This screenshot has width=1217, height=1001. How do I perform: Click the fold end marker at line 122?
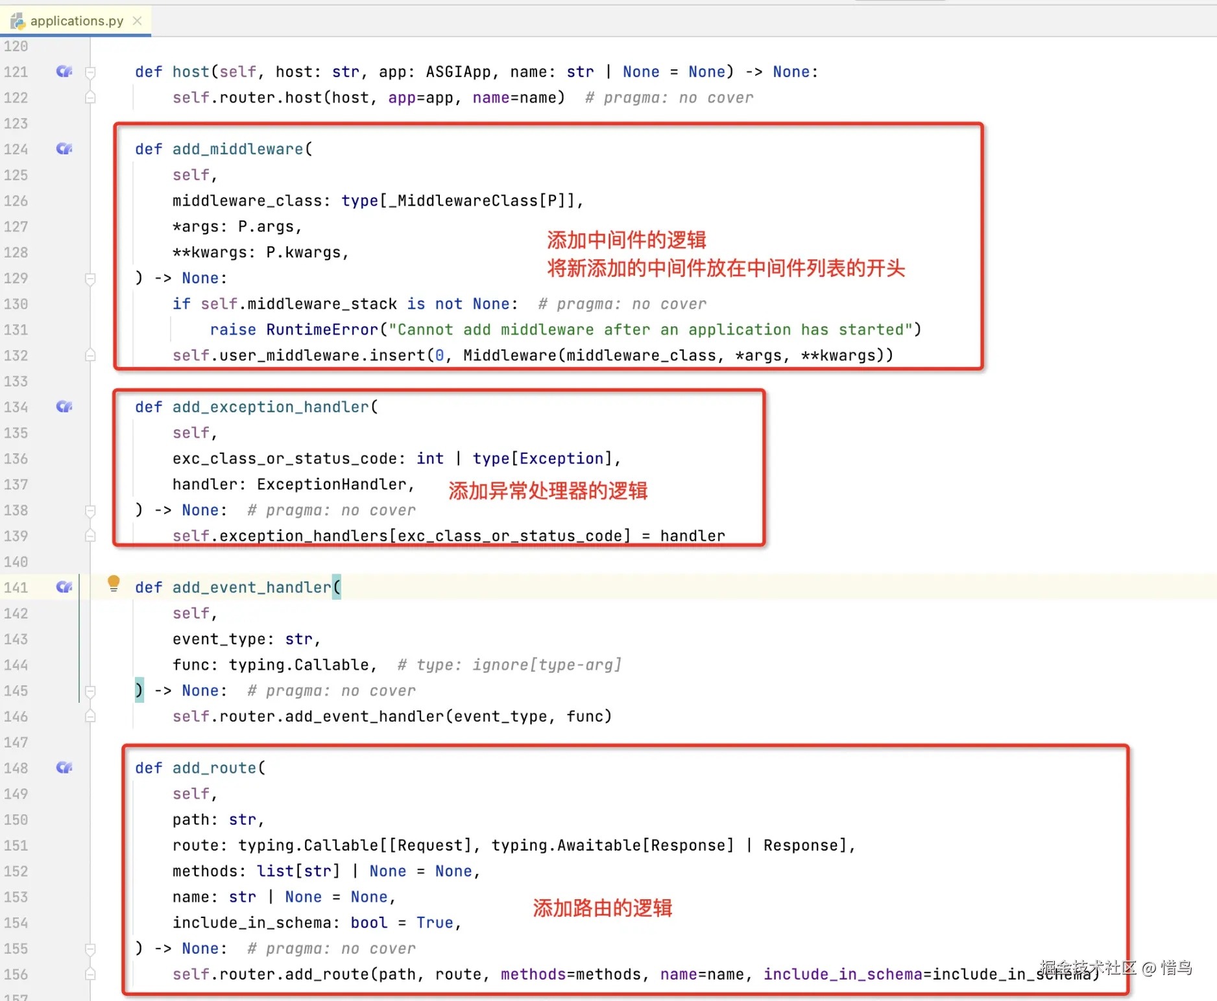(90, 97)
